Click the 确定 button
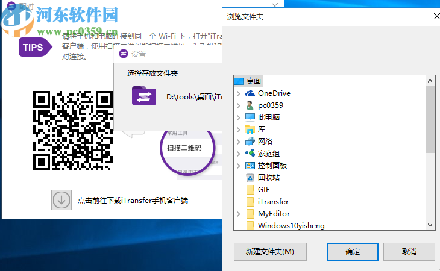This screenshot has height=271, width=440. tap(353, 251)
